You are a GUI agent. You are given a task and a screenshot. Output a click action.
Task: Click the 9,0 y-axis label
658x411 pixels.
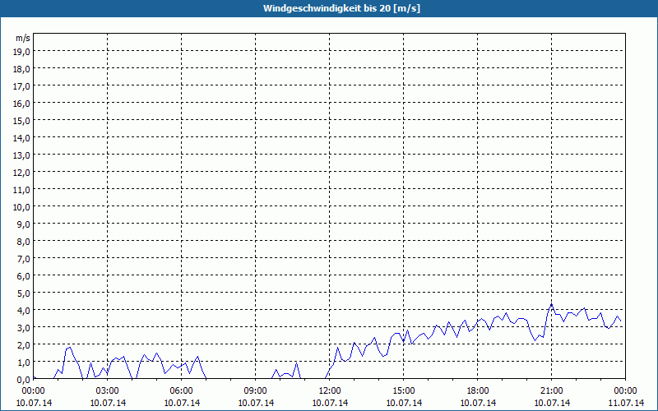click(x=23, y=224)
